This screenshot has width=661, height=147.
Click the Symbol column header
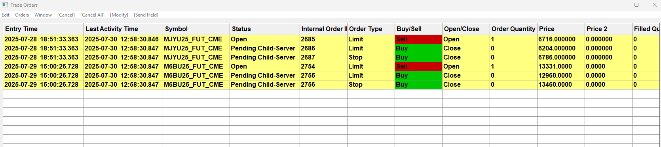(196, 29)
